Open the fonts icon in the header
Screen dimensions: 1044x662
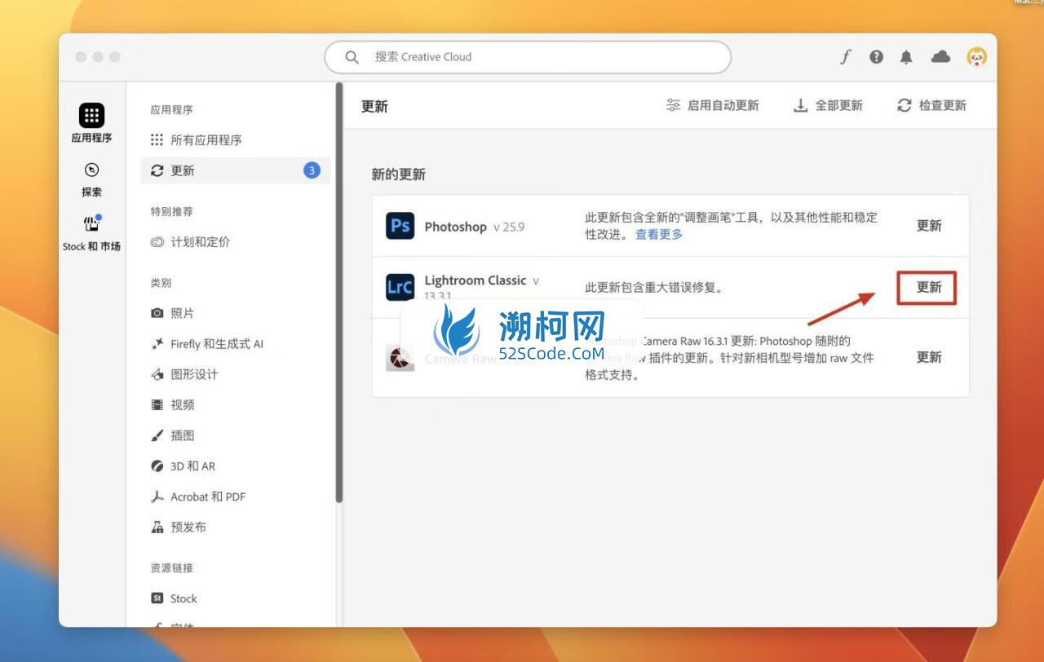846,57
